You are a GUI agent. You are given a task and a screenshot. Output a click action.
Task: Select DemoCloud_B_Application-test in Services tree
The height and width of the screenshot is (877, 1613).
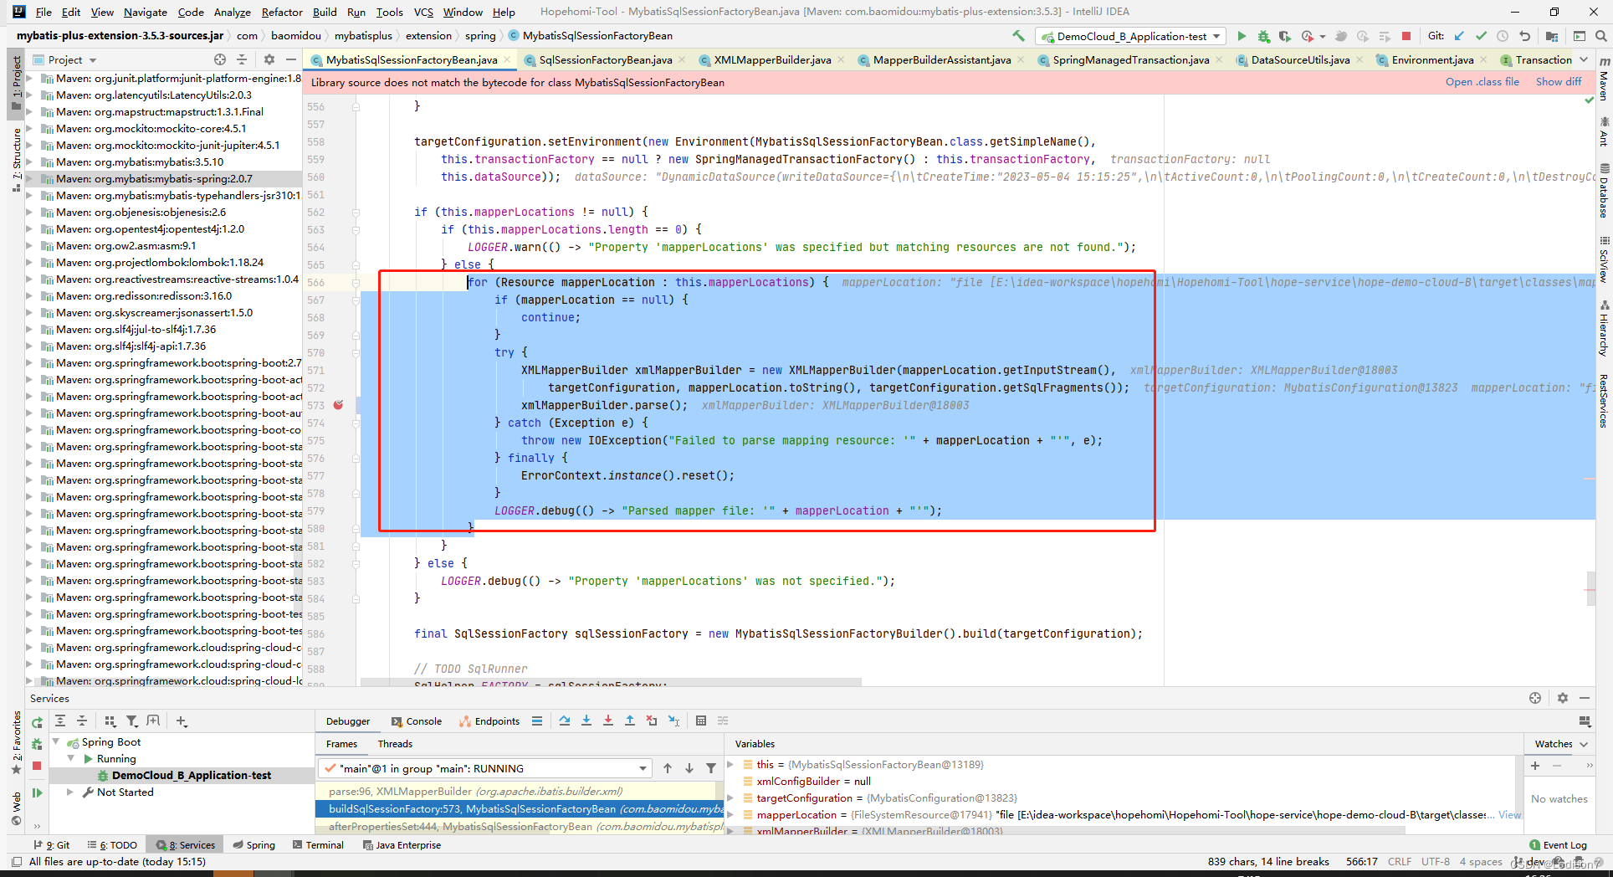191,775
